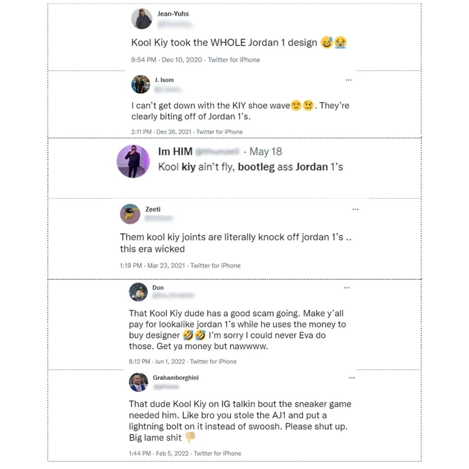Click the Im HIM purple avatar
The image size is (469, 469).
click(x=133, y=161)
